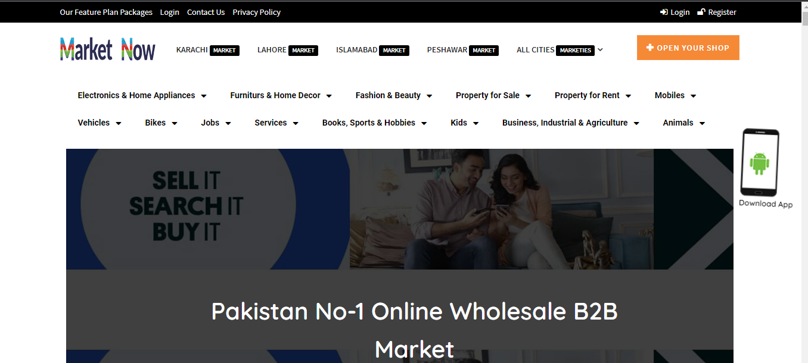Select the Karachi Market link
Viewport: 808px width, 363px height.
[208, 50]
